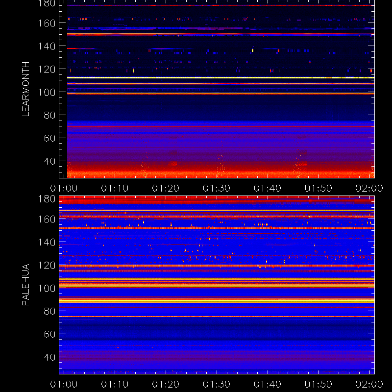
Task: Click the 01:50 time label under PALEHUA plot
Action: pos(318,384)
